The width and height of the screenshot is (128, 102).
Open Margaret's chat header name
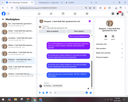[x=62, y=21]
